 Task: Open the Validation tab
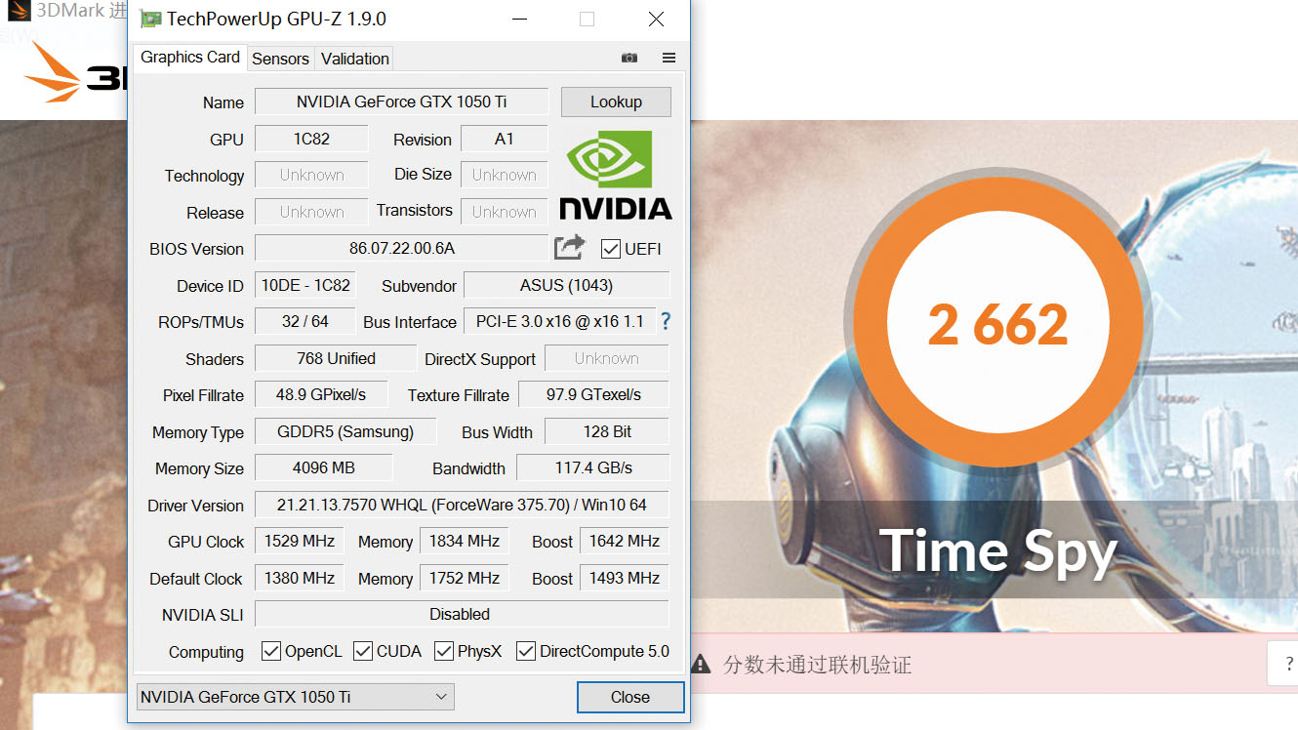pos(354,59)
